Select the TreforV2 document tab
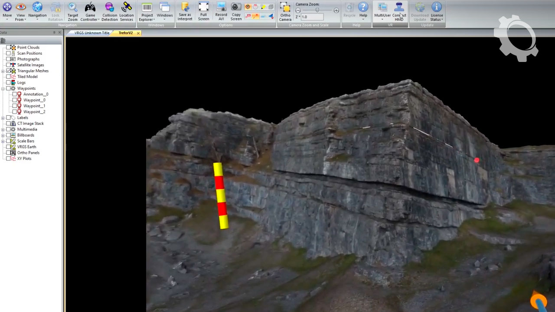 coord(125,33)
